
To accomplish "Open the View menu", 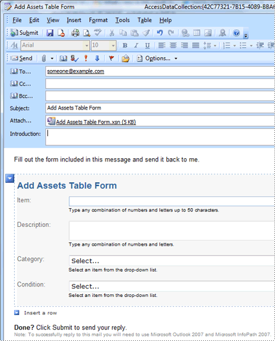I will coord(53,20).
